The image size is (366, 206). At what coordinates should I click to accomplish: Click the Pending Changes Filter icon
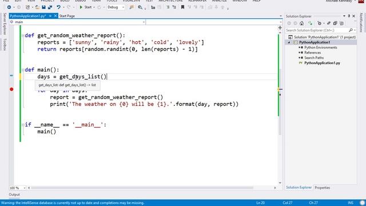[319, 23]
